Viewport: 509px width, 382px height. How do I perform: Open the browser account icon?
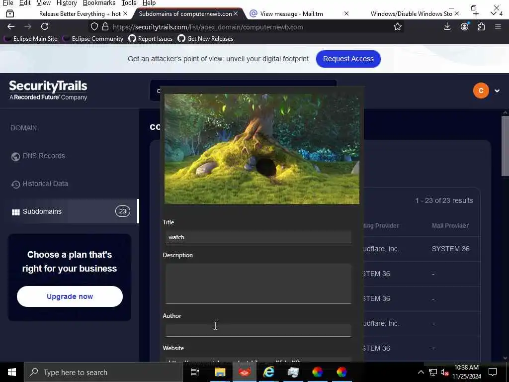pyautogui.click(x=465, y=27)
